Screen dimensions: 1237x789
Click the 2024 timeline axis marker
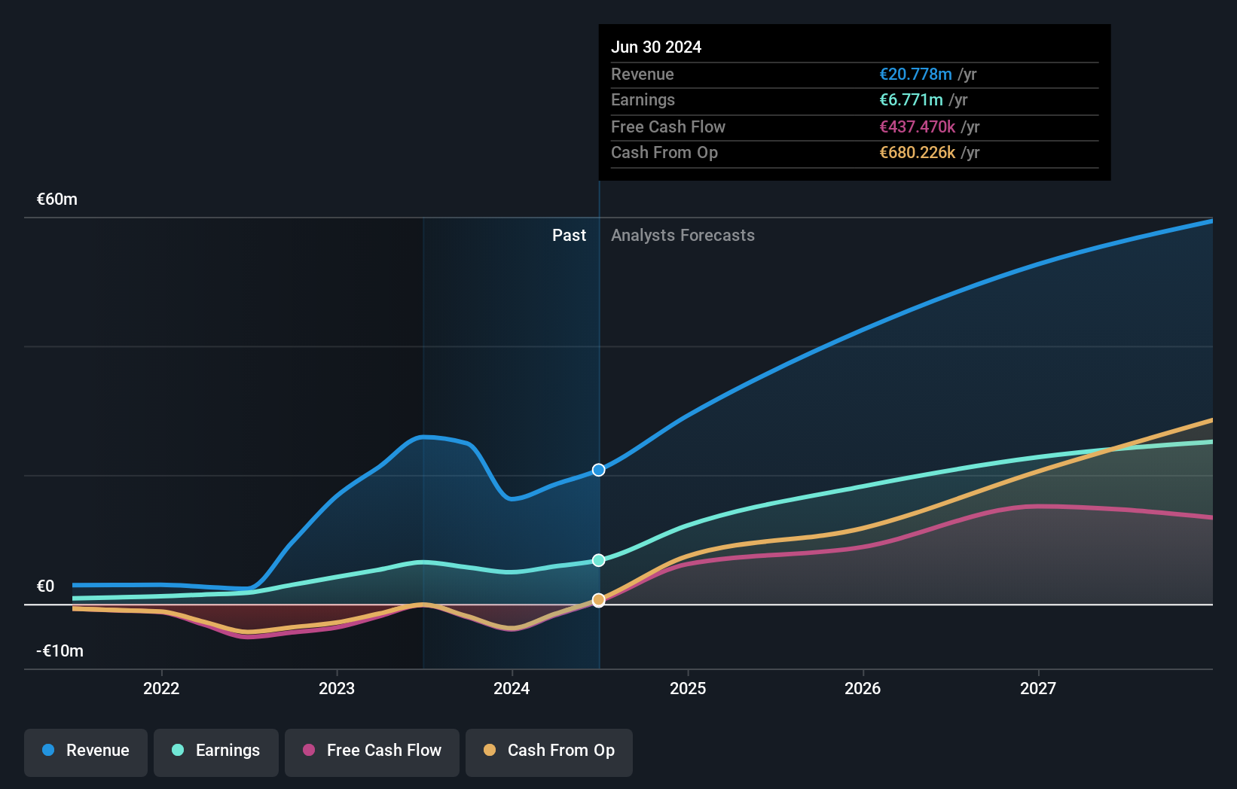pyautogui.click(x=512, y=688)
